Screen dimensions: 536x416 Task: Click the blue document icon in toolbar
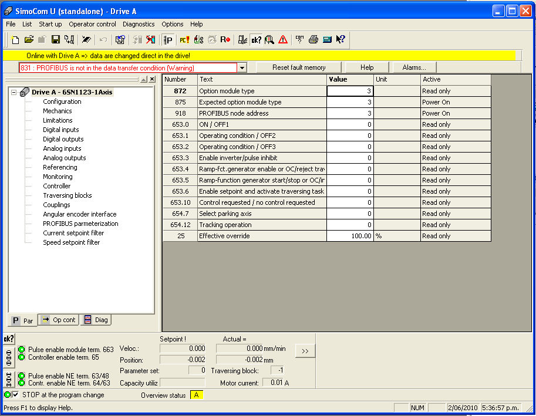(120, 40)
